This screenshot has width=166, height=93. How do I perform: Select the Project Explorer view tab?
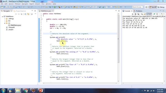point(20,11)
